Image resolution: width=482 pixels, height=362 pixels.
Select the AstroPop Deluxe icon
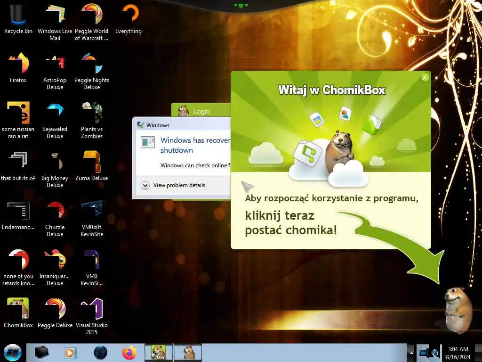tap(55, 72)
